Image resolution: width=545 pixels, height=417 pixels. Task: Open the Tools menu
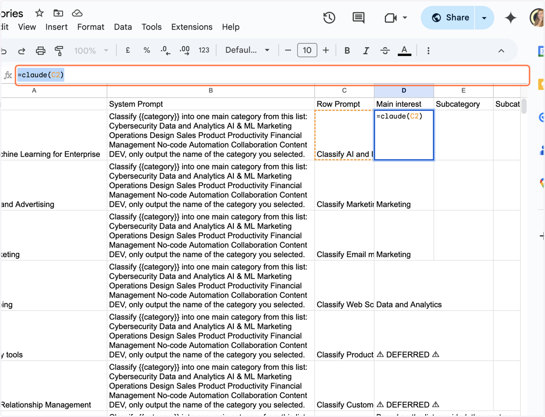point(152,27)
